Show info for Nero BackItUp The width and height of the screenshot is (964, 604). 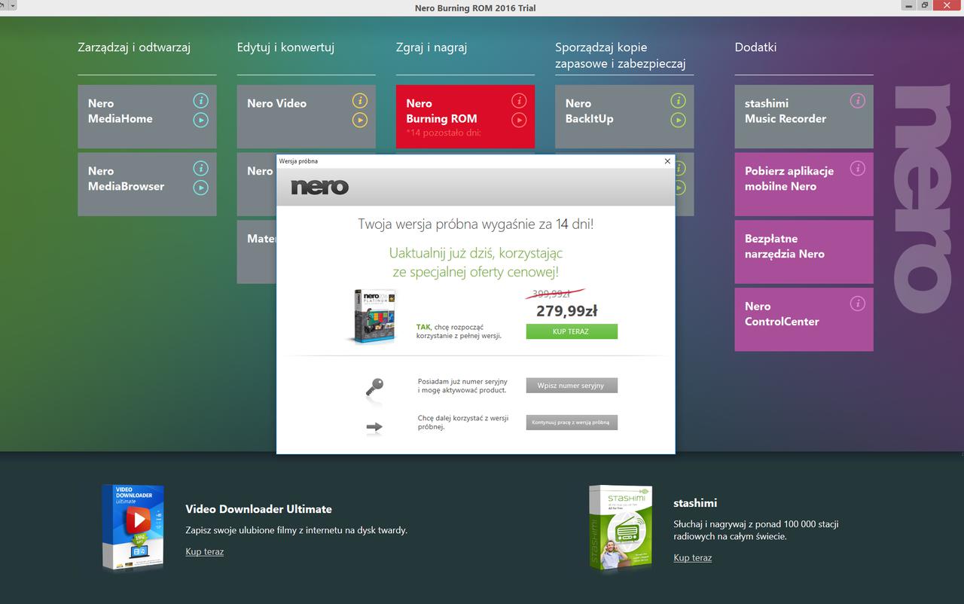click(678, 100)
